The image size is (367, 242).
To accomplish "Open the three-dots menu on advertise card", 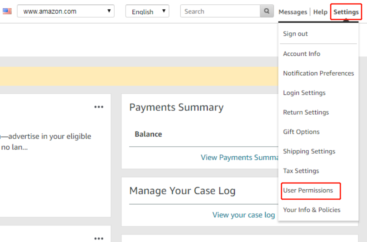I will pos(99,107).
